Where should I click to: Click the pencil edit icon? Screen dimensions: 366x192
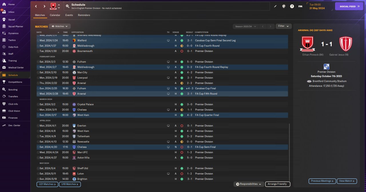(275, 6)
